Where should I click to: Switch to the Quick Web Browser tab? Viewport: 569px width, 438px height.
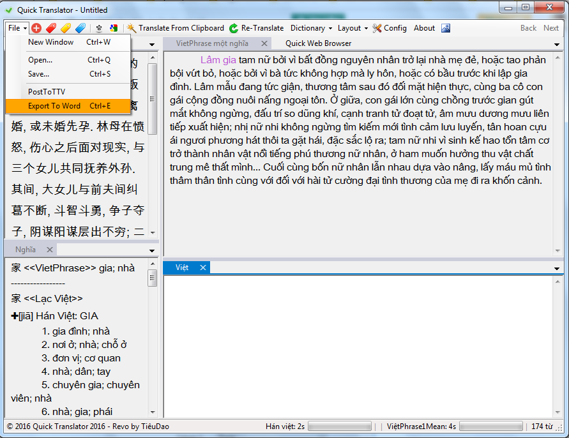[318, 43]
